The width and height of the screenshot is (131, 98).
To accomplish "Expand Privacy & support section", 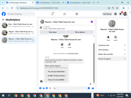I will tap(112, 59).
